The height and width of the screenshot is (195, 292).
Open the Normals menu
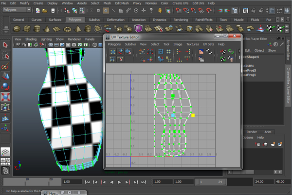[x=151, y=3]
